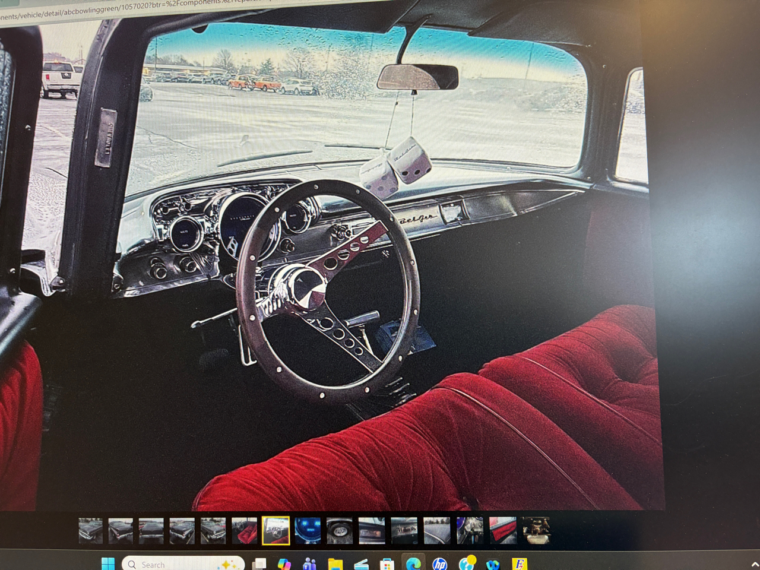Select the blue gauge close-up thumbnail
This screenshot has width=760, height=570.
(x=308, y=530)
